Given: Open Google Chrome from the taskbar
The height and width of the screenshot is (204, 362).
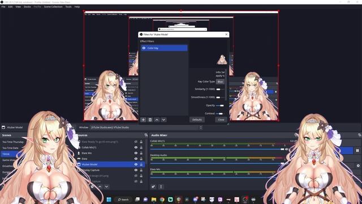Looking at the screenshot, I should (162, 199).
